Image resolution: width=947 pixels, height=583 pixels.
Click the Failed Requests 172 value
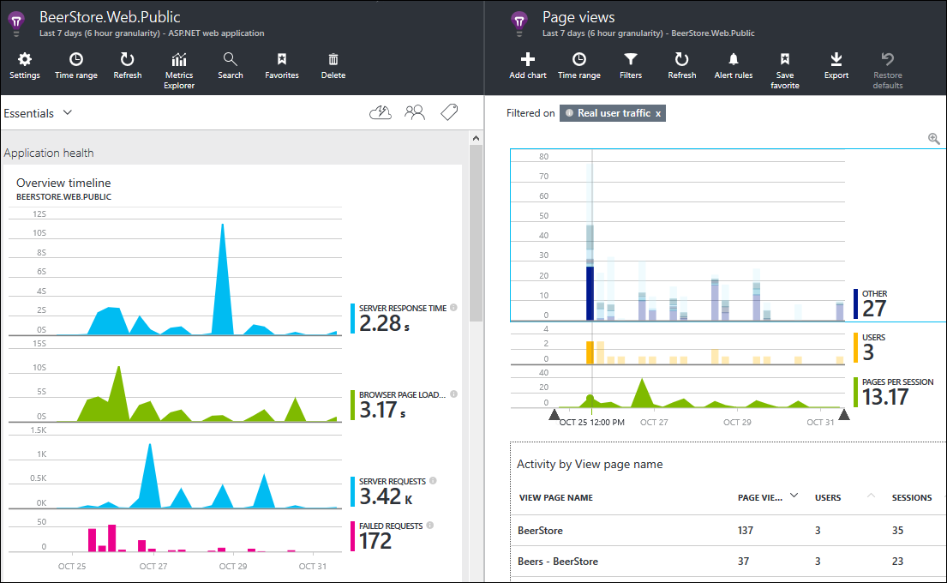(x=375, y=541)
